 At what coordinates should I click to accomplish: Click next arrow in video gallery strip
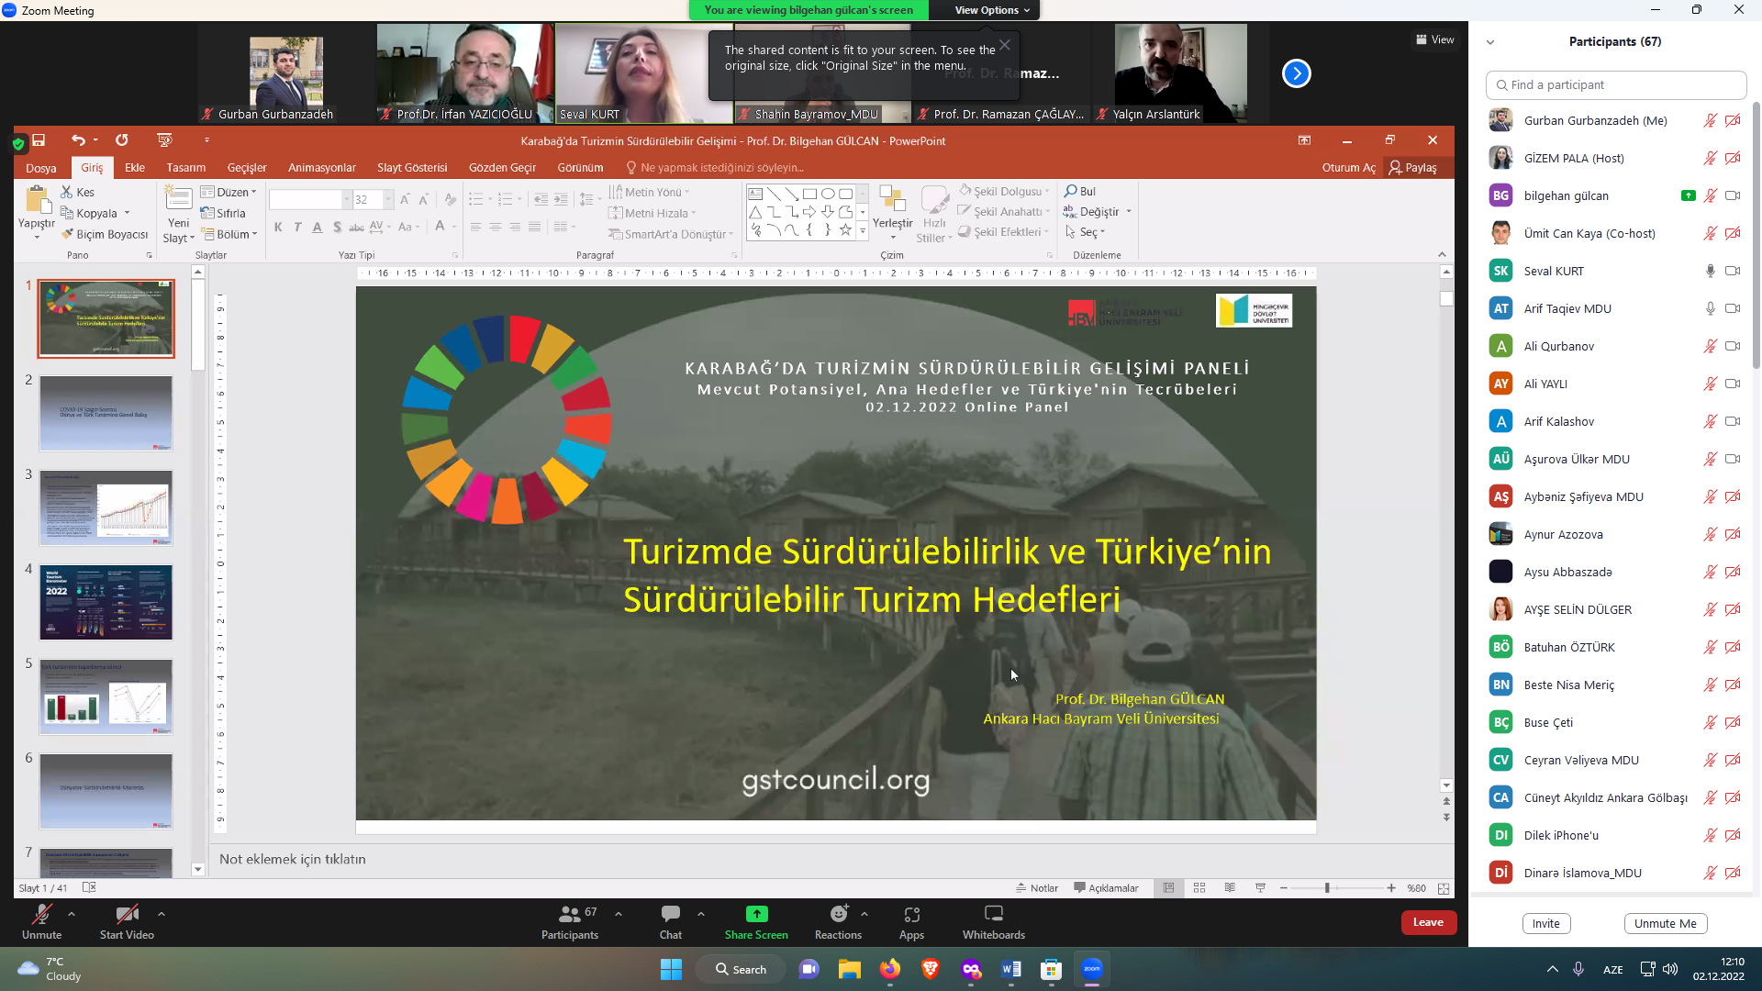pyautogui.click(x=1296, y=73)
